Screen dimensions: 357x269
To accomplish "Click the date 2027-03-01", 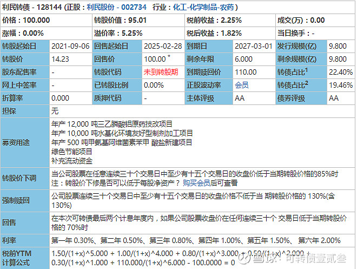I will pyautogui.click(x=254, y=46).
